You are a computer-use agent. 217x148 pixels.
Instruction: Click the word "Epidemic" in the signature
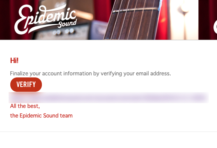tap(31, 115)
